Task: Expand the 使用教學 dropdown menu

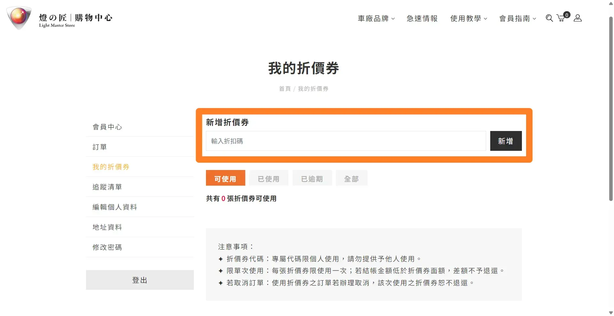Action: pos(468,19)
